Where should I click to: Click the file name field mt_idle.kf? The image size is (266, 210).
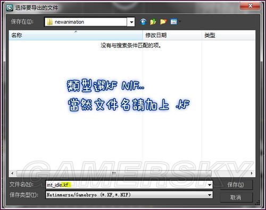(126, 185)
